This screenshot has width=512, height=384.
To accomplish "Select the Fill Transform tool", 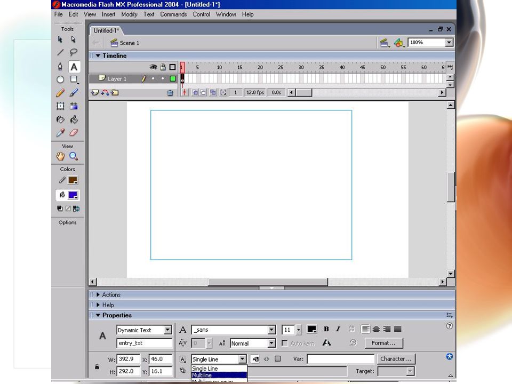I will point(74,106).
